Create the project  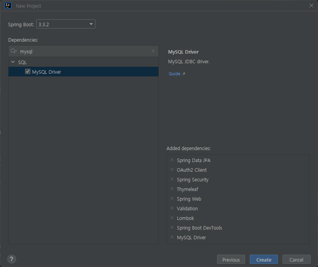click(x=264, y=260)
